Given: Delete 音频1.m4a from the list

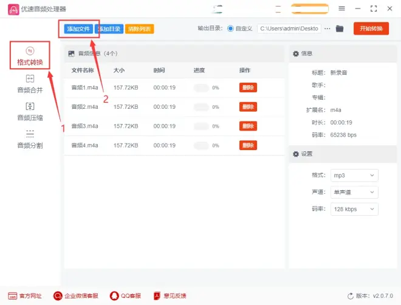Looking at the screenshot, I should coord(248,87).
